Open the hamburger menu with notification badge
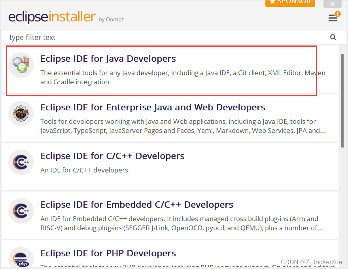The image size is (348, 269). [334, 17]
